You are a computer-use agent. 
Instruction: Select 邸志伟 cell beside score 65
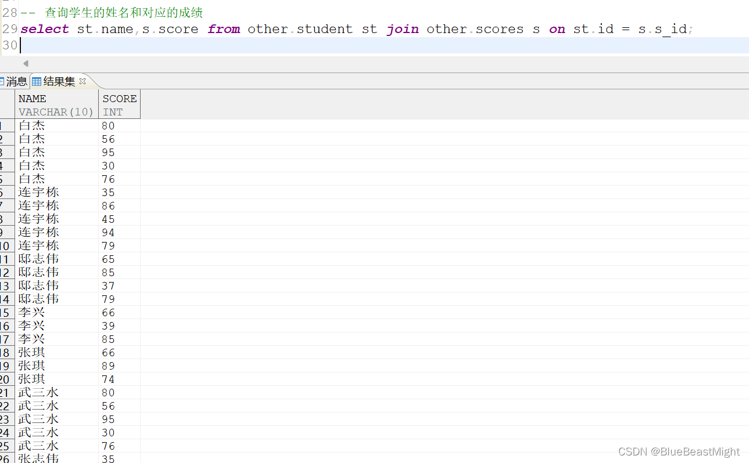(56, 259)
